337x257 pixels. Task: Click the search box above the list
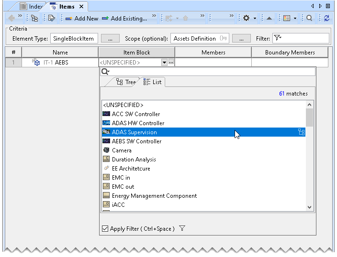coord(211,72)
